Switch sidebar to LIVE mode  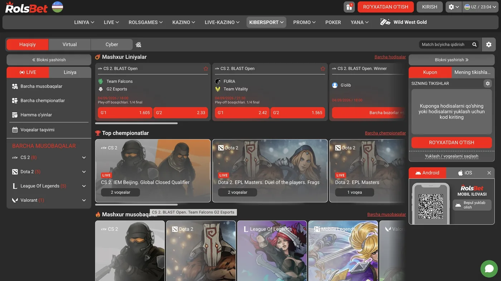28,72
